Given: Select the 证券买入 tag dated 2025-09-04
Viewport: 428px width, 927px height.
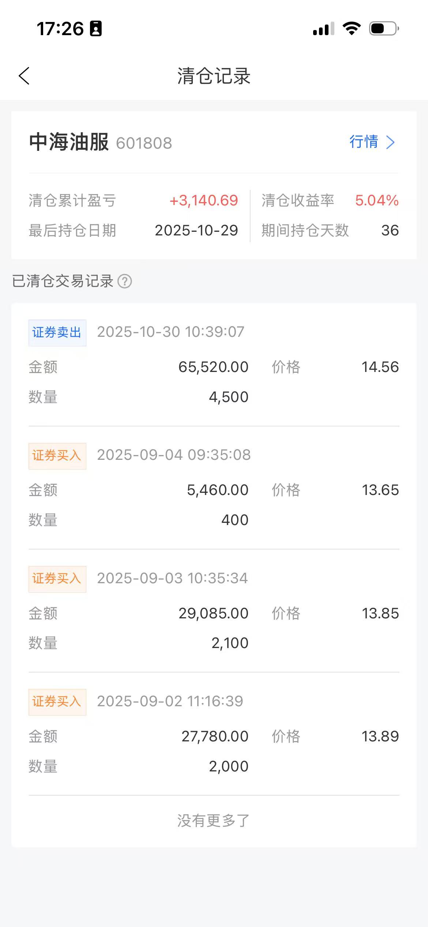Looking at the screenshot, I should 57,456.
